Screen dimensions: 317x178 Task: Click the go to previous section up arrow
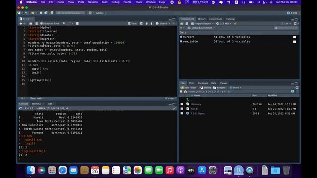point(147,24)
